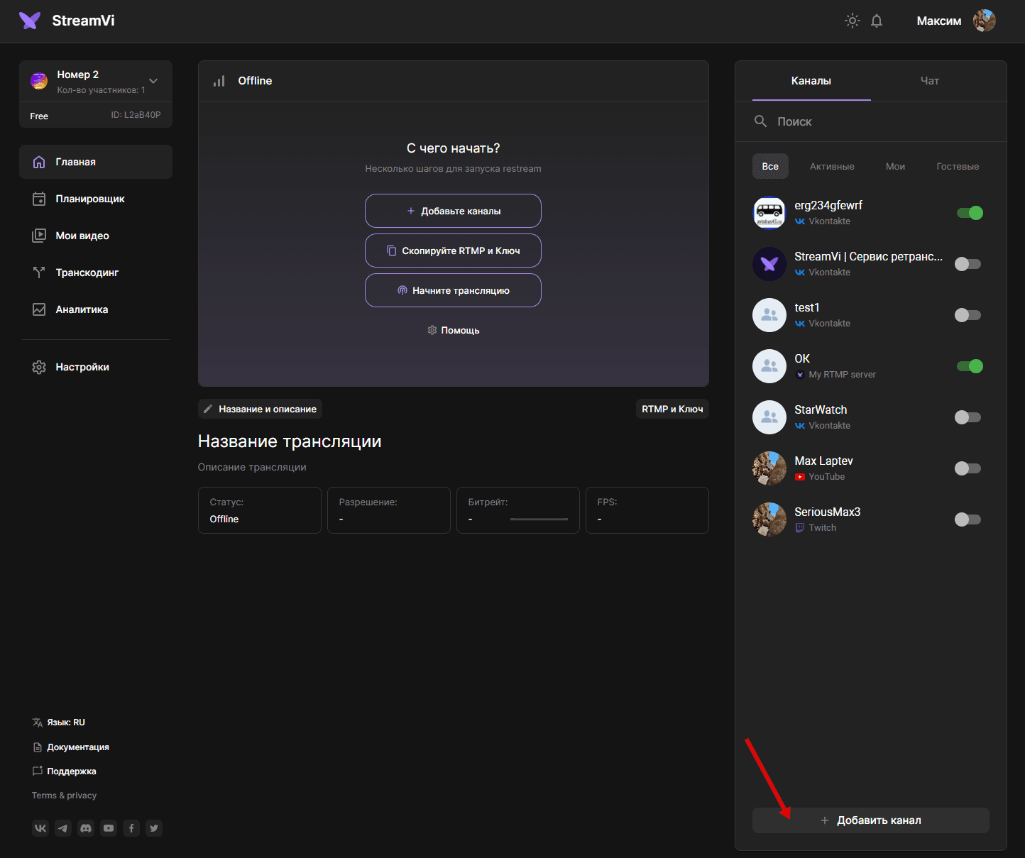The height and width of the screenshot is (858, 1025).
Task: Open Аналитика in the sidebar
Action: pyautogui.click(x=96, y=309)
